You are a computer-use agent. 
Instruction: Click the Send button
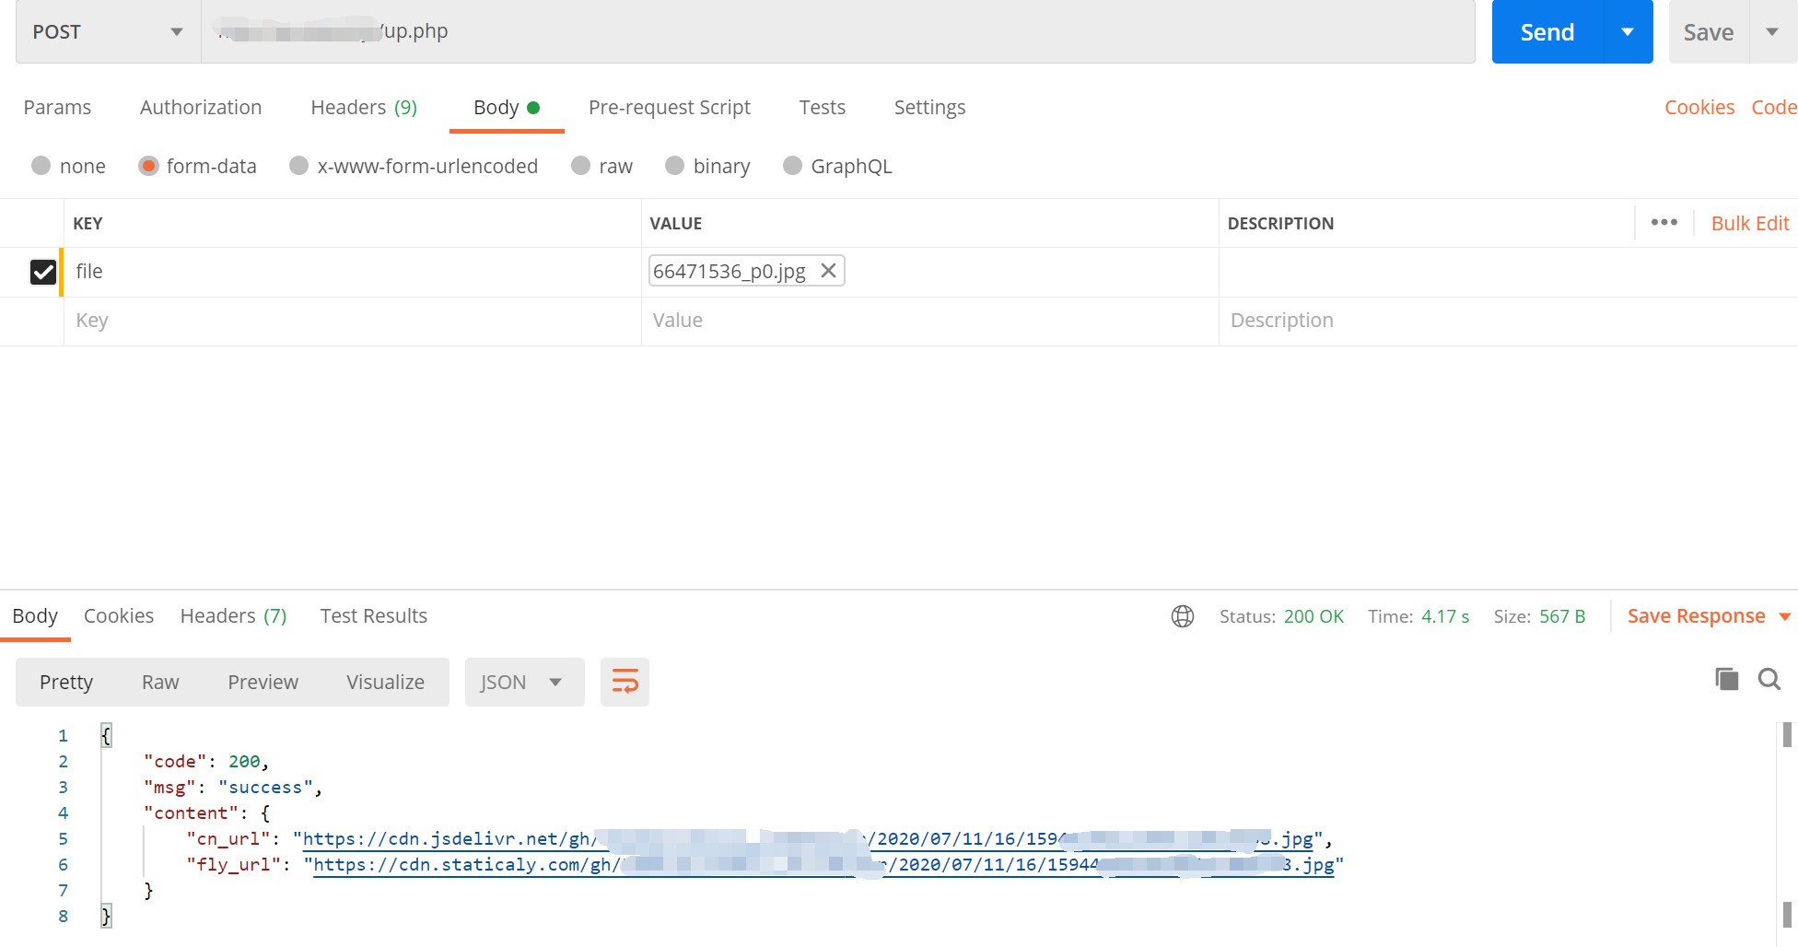1547,32
